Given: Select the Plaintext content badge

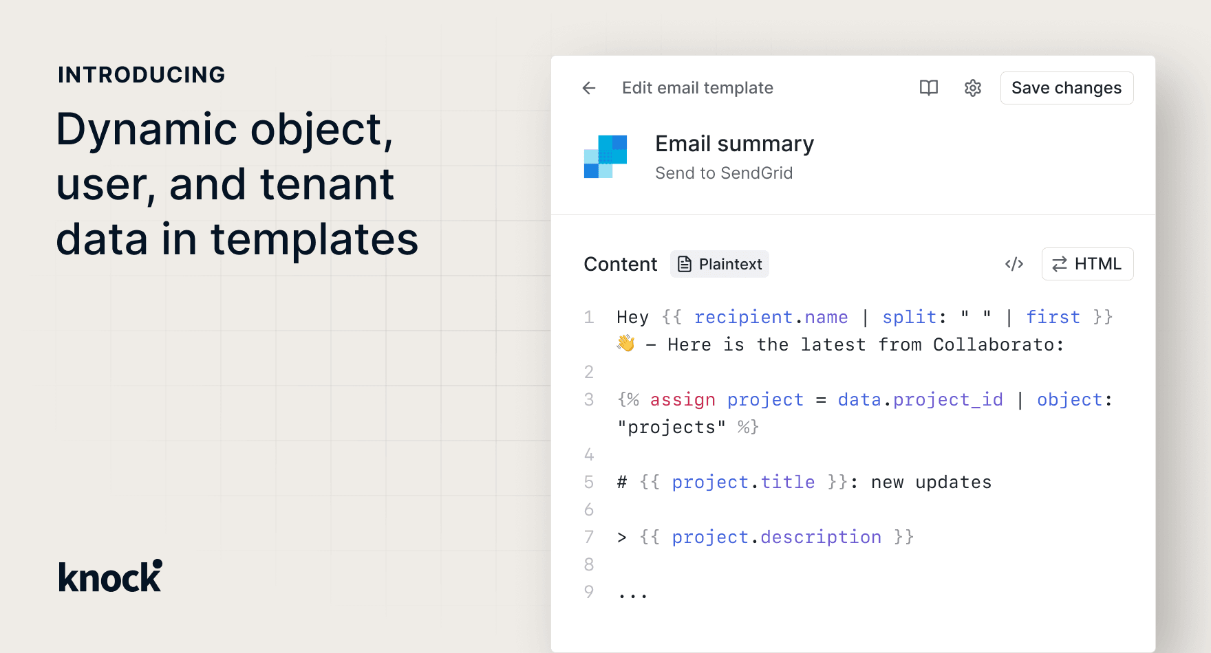Looking at the screenshot, I should click(720, 264).
